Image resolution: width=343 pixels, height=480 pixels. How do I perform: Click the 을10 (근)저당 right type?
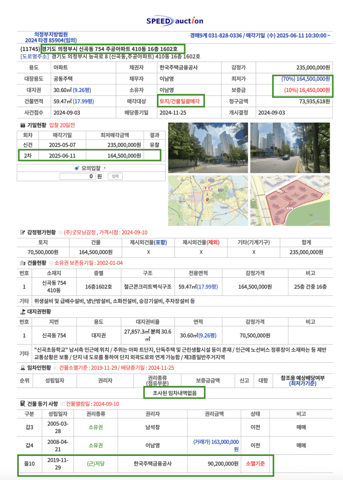[95, 464]
